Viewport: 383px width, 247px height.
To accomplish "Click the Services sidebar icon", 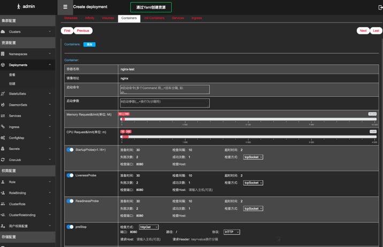I will [3, 115].
